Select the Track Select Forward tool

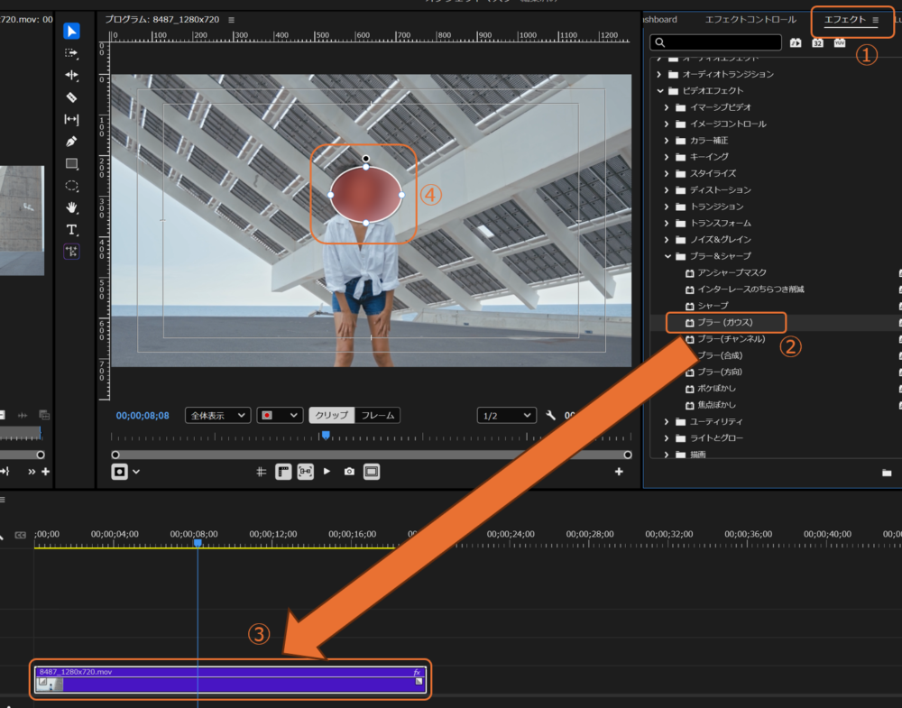(71, 53)
